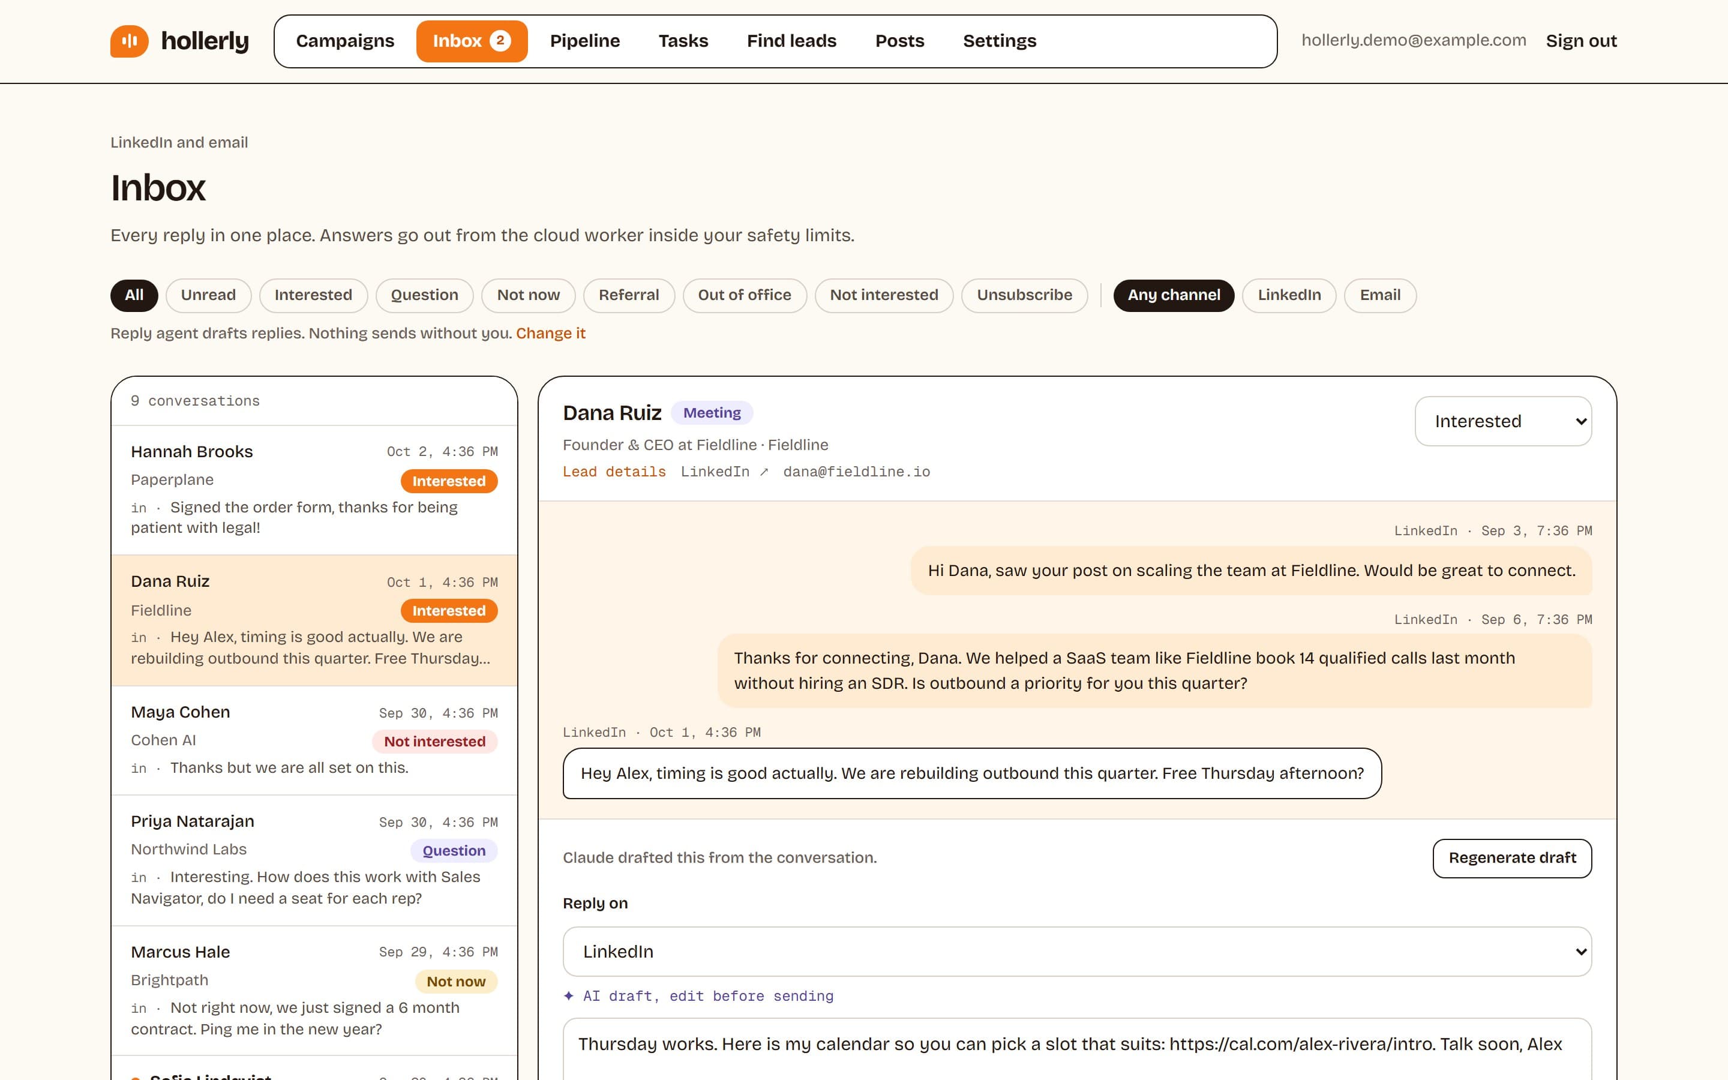Click the hollerly logo icon
The image size is (1728, 1080).
pyautogui.click(x=129, y=41)
